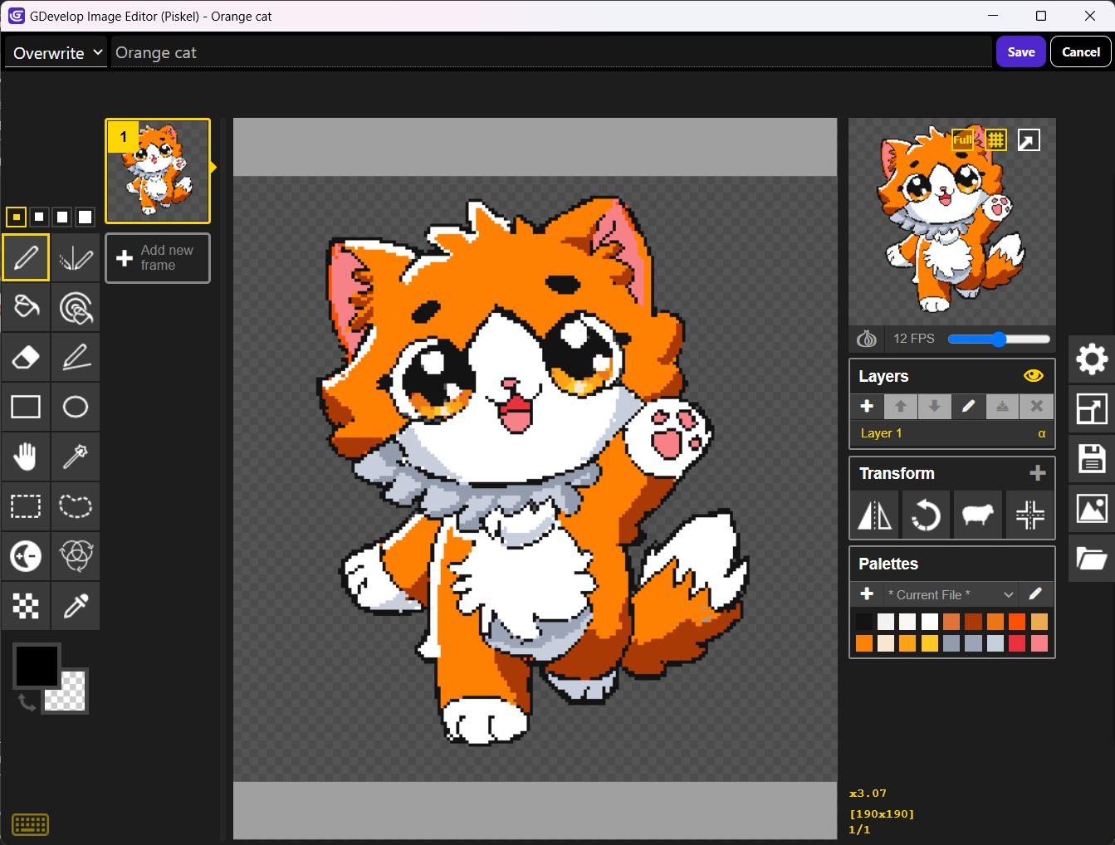This screenshot has height=845, width=1115.
Task: Open the Settings gear tab
Action: tap(1091, 359)
